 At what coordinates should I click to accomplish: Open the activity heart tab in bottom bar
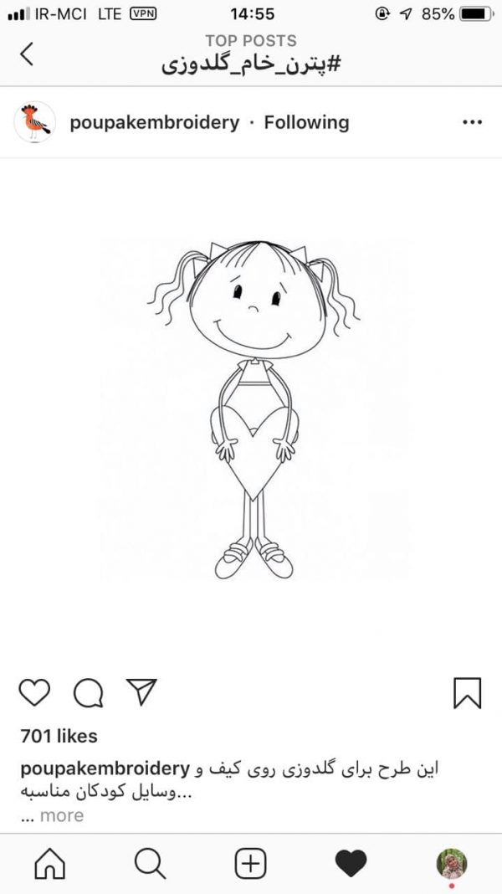pos(351,863)
